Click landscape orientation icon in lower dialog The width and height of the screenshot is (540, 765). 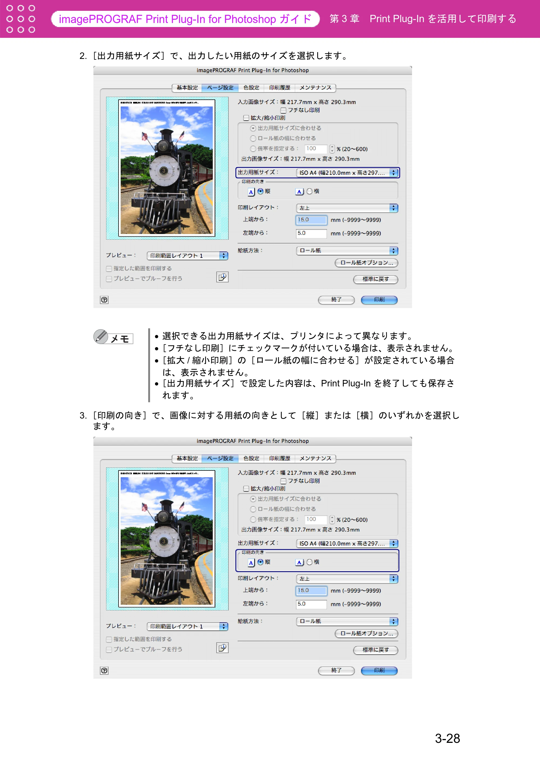pos(300,562)
